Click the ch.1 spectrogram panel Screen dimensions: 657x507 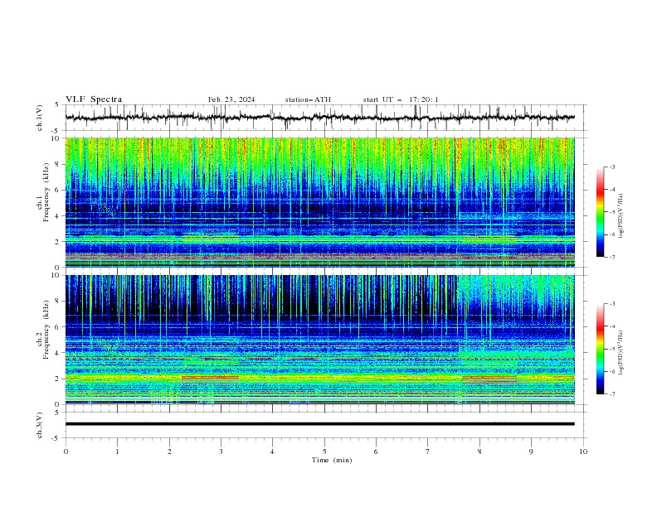319,202
